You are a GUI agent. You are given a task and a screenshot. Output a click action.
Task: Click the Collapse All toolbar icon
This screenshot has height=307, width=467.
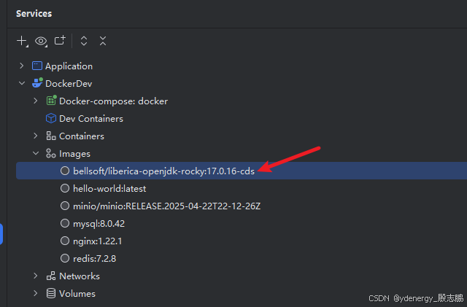103,42
